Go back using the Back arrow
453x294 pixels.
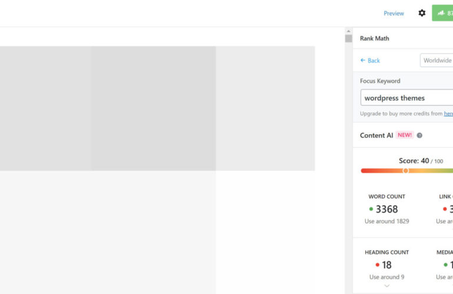[x=370, y=61]
